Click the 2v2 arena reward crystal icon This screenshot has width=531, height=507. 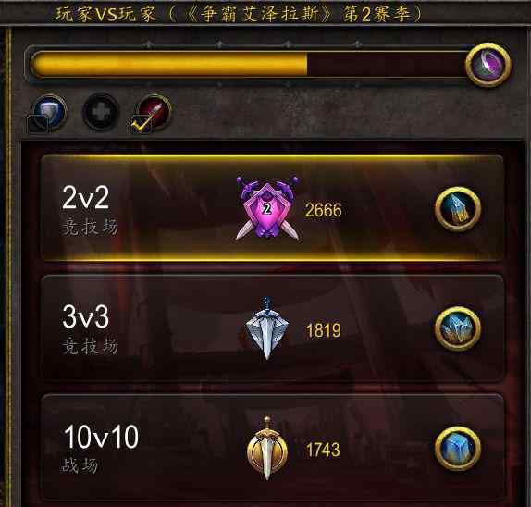pos(458,209)
